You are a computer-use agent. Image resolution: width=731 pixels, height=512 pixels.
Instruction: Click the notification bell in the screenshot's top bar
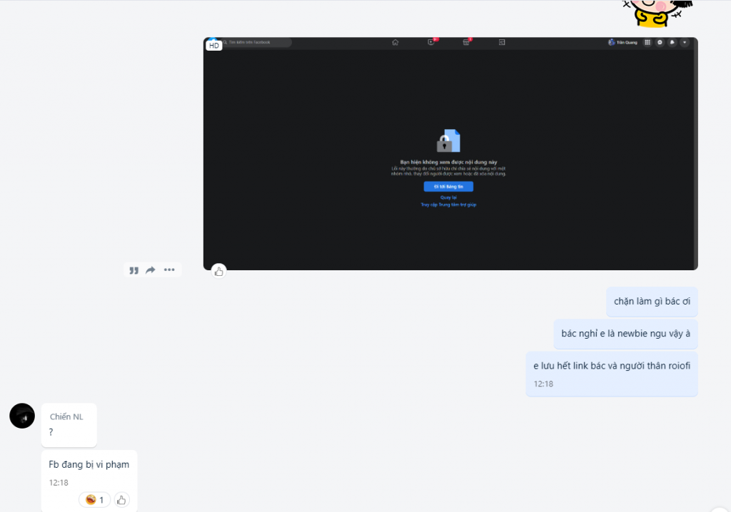(x=672, y=43)
